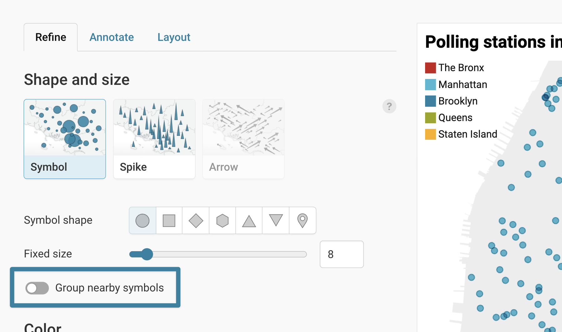Click the Fixed size slider handle
This screenshot has width=562, height=332.
click(x=147, y=254)
